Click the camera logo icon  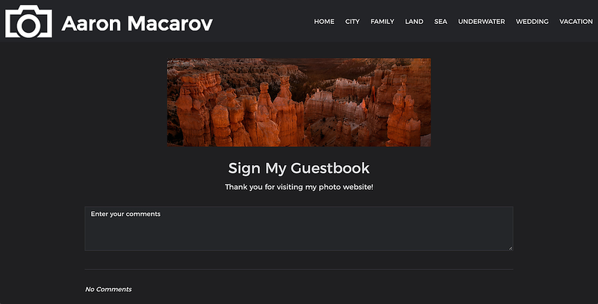pos(28,22)
